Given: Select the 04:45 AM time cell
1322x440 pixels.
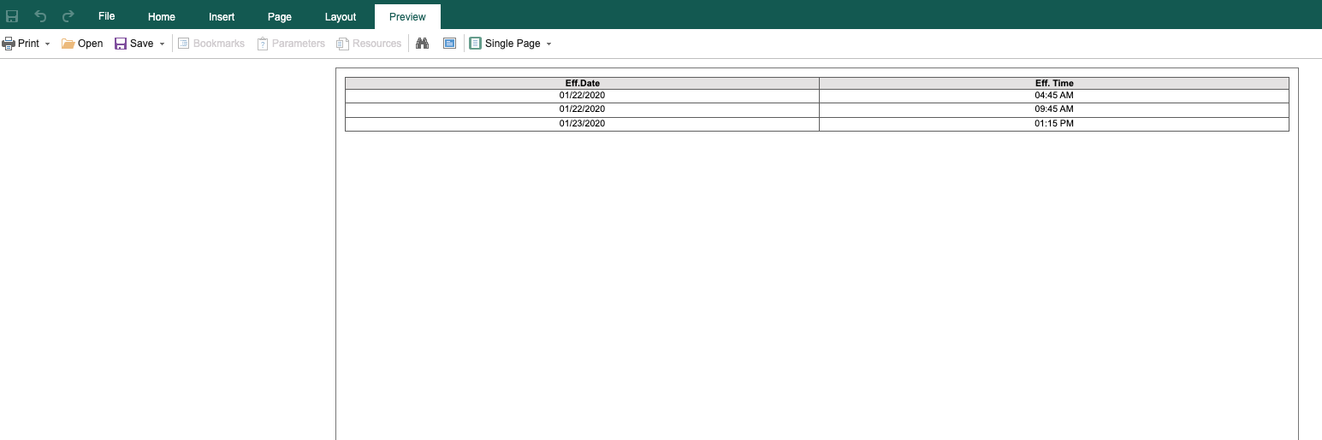Looking at the screenshot, I should pyautogui.click(x=1054, y=96).
